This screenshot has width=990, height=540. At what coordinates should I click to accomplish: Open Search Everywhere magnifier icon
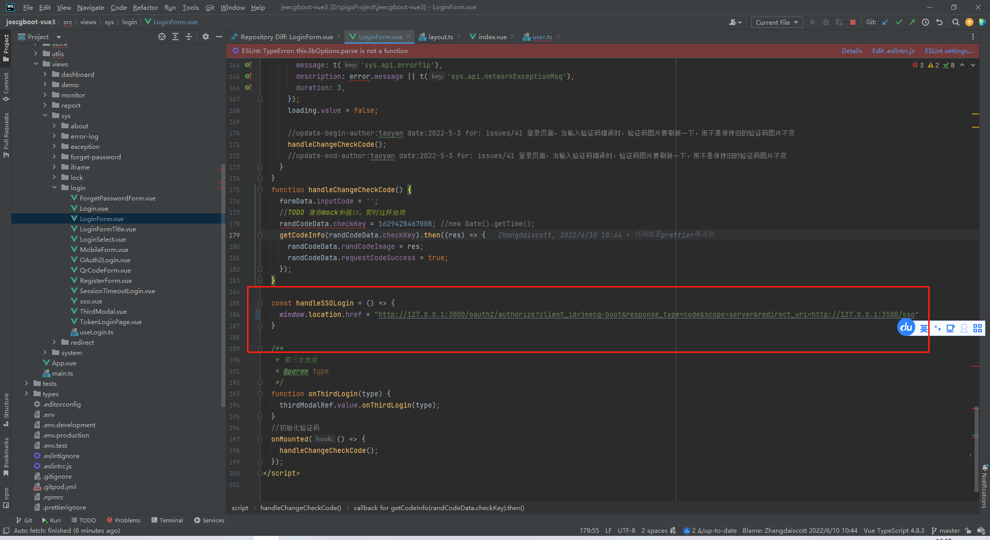955,22
